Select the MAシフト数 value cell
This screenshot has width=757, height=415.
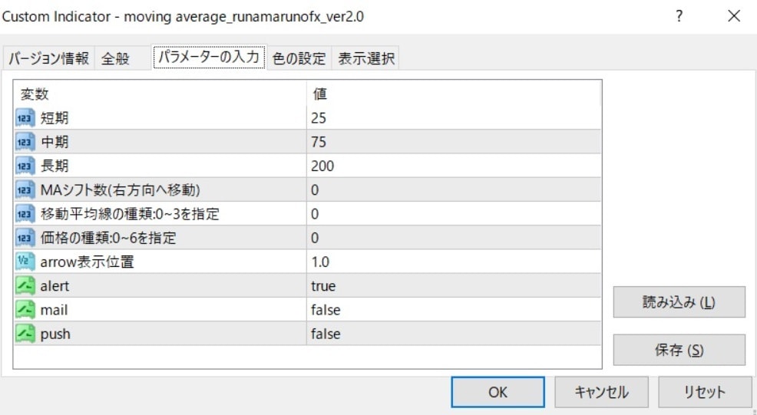(x=454, y=189)
